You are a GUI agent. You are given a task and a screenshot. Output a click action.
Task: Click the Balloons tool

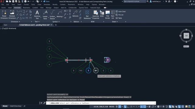(x=75, y=14)
